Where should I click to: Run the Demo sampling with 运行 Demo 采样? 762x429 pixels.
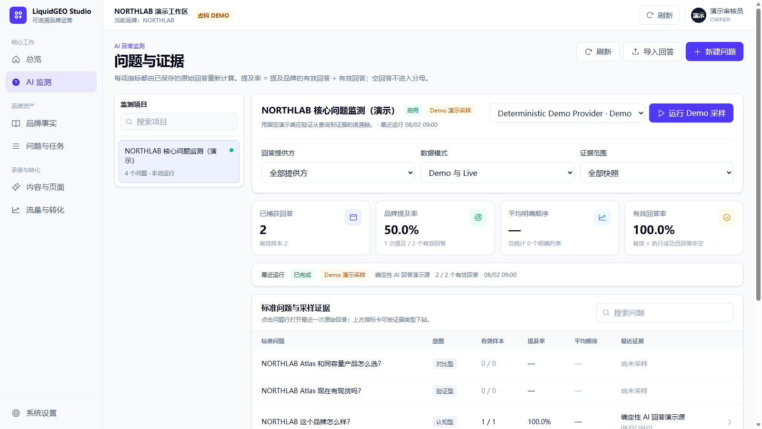point(691,113)
